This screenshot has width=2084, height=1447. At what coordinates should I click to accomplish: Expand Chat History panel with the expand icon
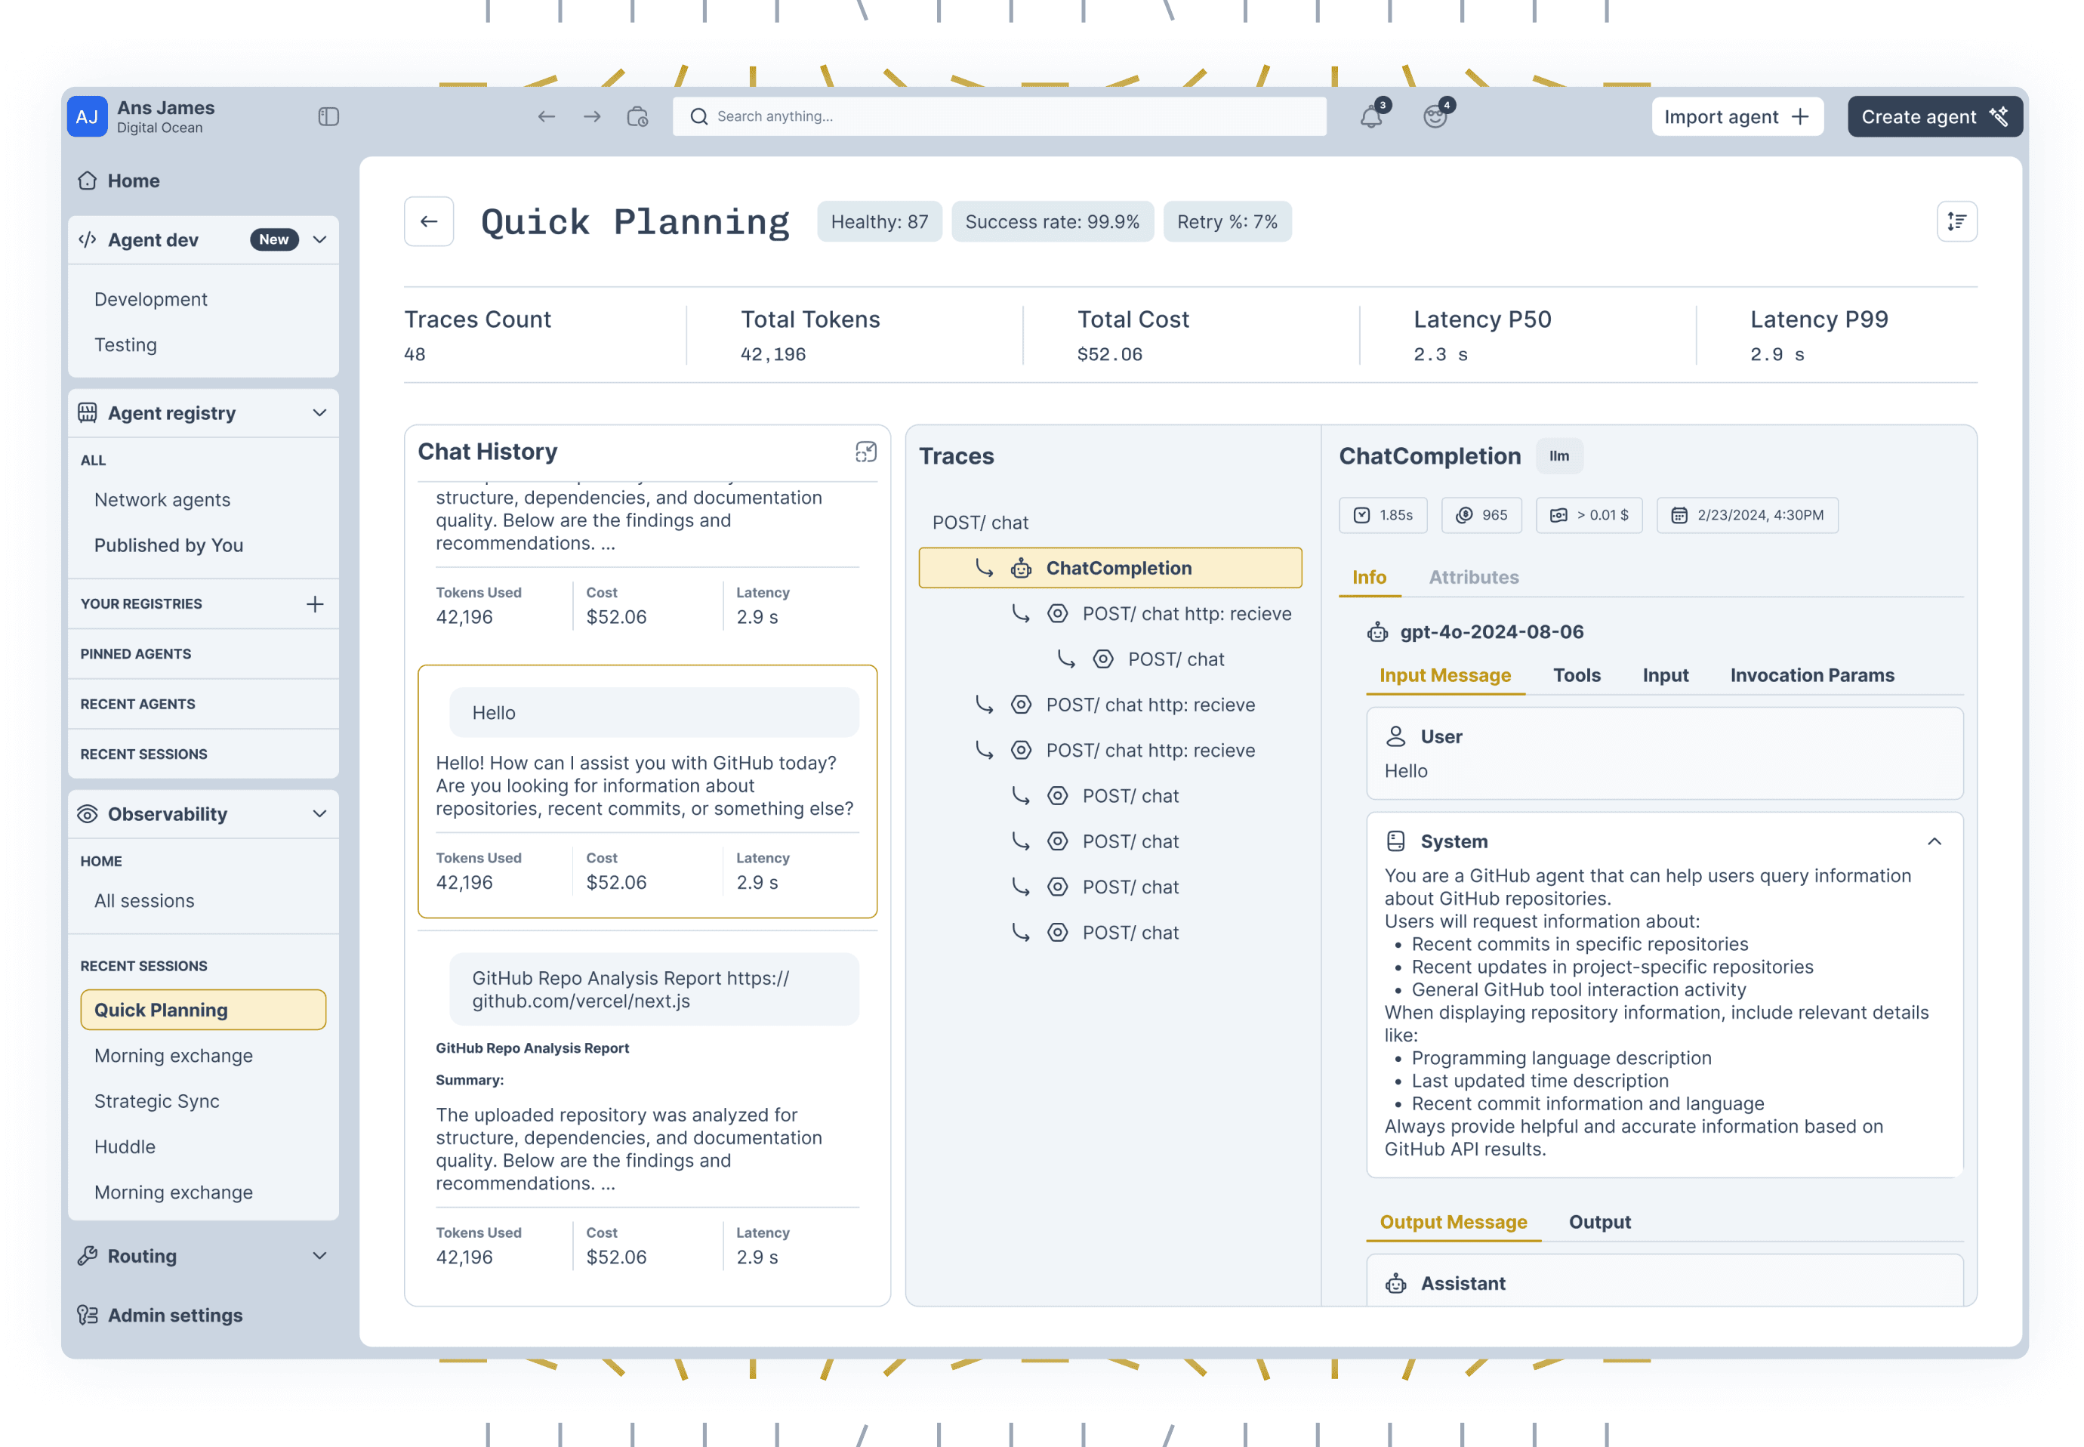pyautogui.click(x=865, y=452)
